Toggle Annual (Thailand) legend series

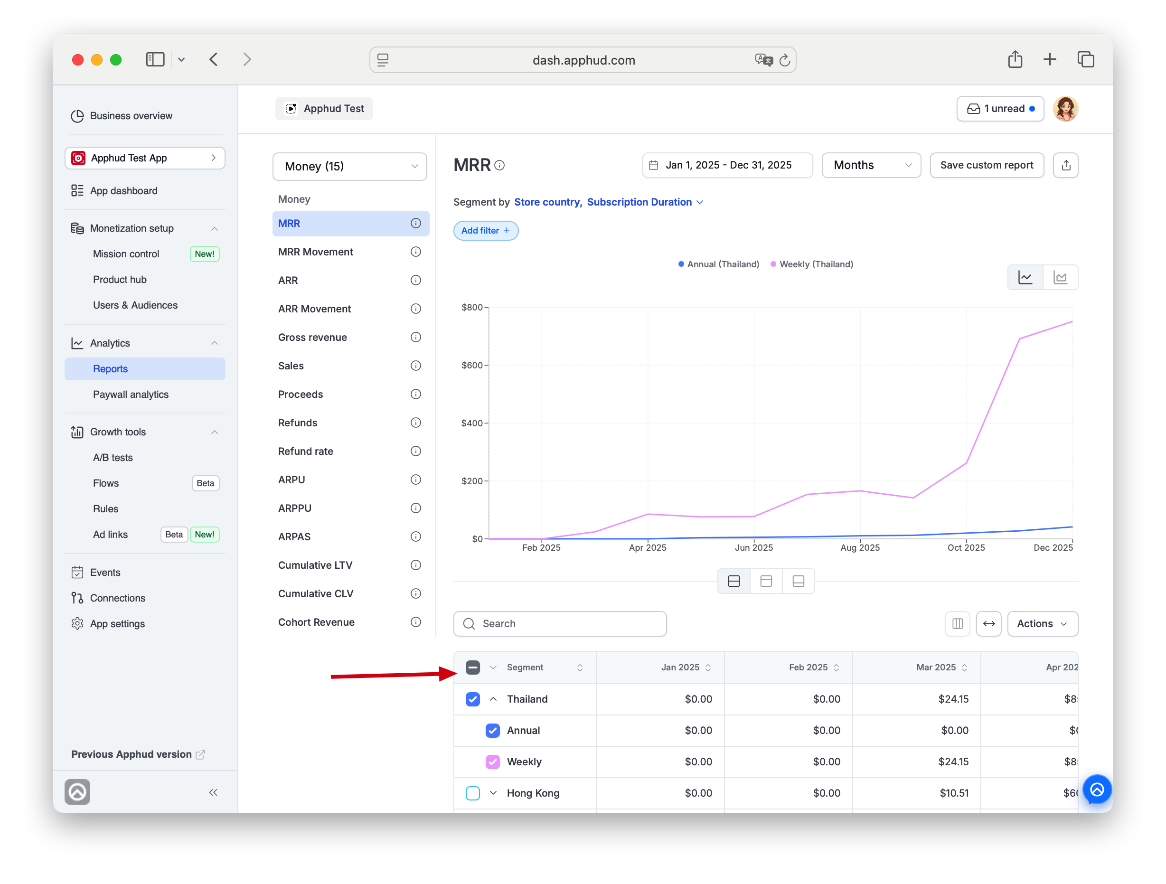[x=718, y=264]
